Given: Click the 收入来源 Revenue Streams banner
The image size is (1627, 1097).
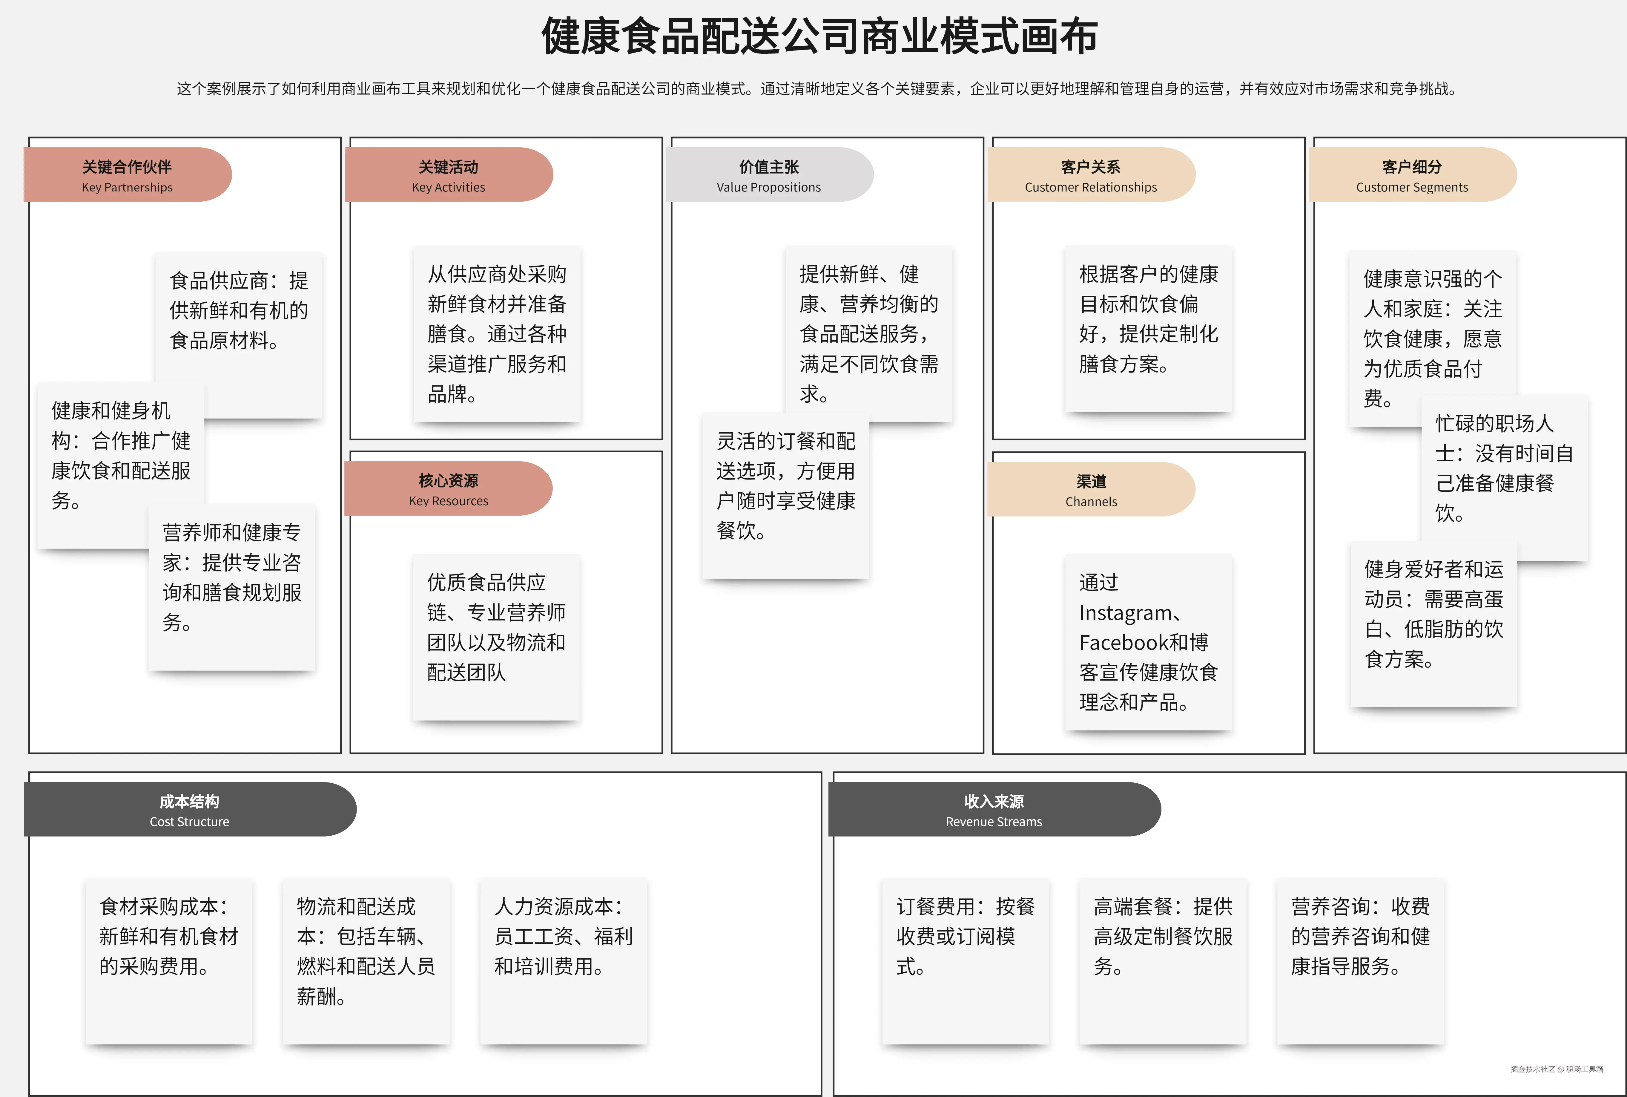Looking at the screenshot, I should 994,810.
